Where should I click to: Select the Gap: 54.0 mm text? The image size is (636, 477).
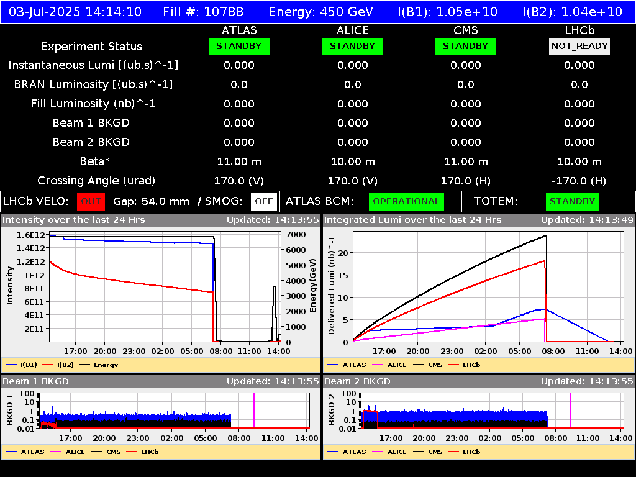(151, 201)
